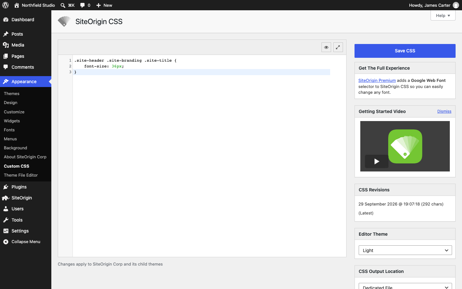This screenshot has height=289, width=462.
Task: Open the Northfield Studio home icon
Action: 17,5
